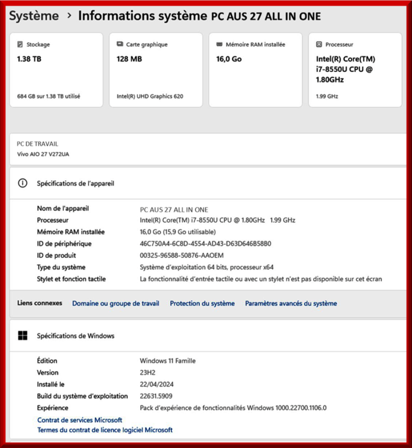
Task: Click the Édition label
Action: [47, 361]
